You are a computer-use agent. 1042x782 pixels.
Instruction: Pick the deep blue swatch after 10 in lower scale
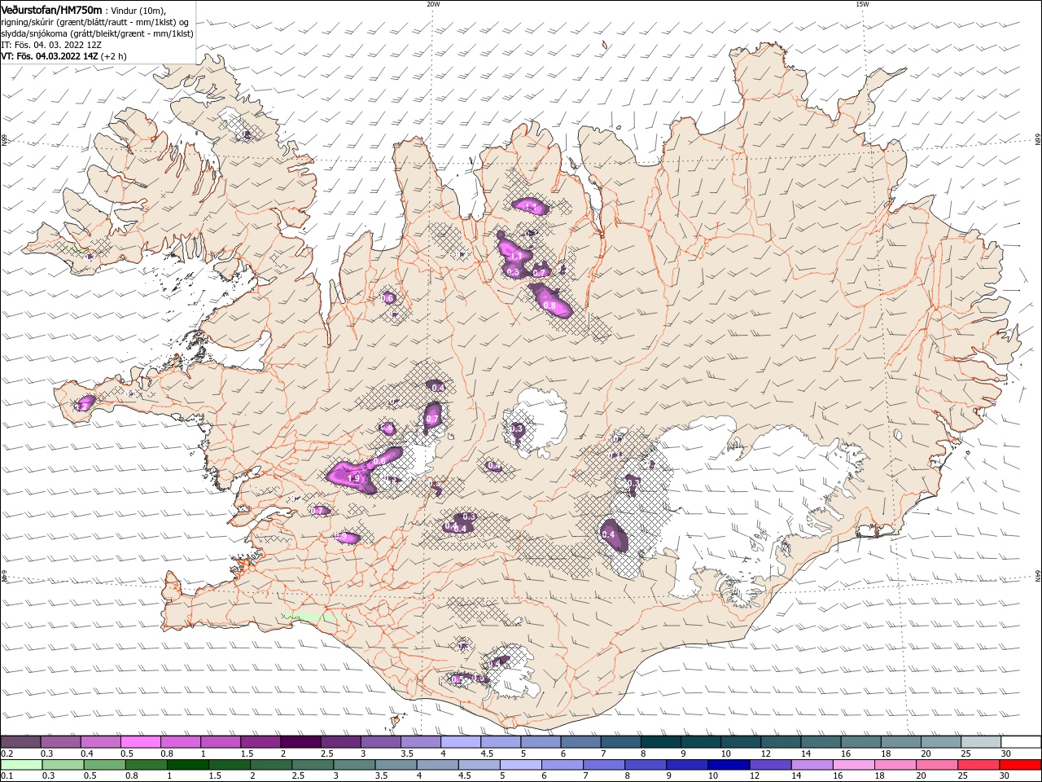pos(729,765)
